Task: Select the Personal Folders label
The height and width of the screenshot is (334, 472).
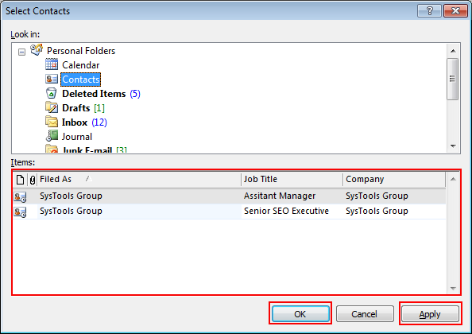Action: pyautogui.click(x=81, y=51)
